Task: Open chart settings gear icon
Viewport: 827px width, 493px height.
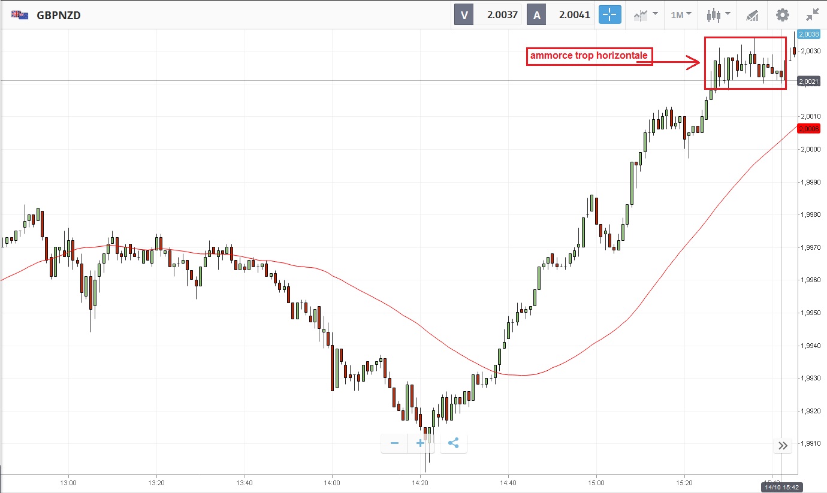Action: (783, 15)
